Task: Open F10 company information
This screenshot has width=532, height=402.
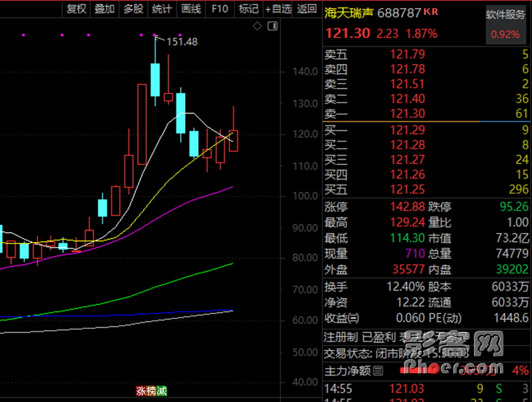Action: click(x=220, y=9)
